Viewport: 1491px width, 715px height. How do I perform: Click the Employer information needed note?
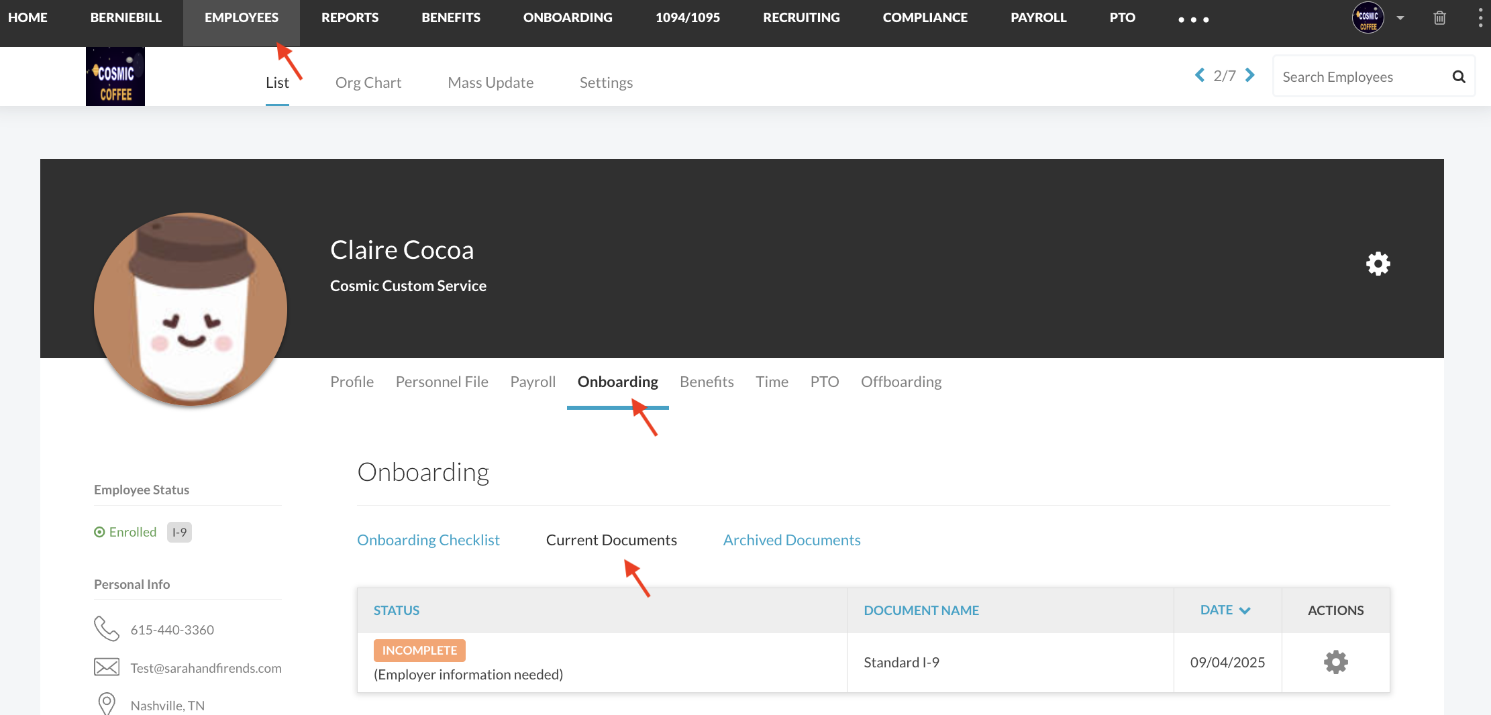tap(468, 675)
